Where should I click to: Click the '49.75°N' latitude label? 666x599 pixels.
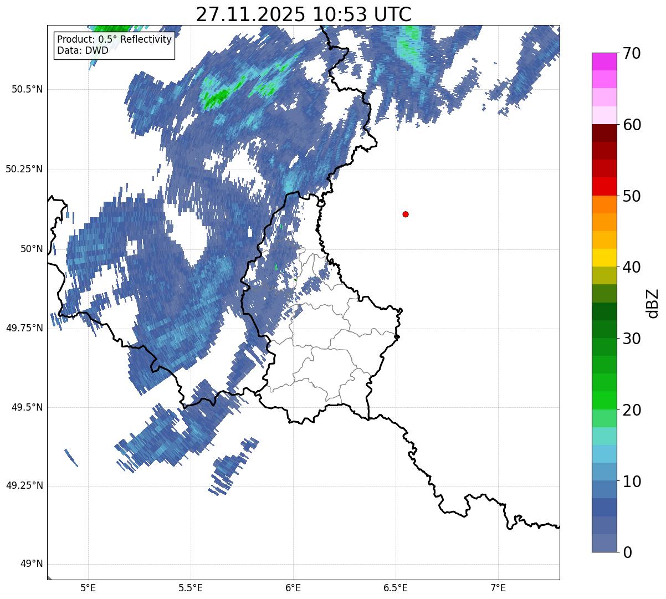coord(24,328)
